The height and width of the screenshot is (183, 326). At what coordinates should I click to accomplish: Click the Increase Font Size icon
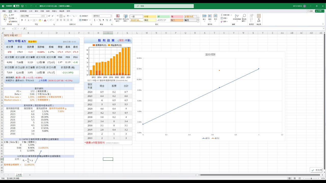[50, 16]
